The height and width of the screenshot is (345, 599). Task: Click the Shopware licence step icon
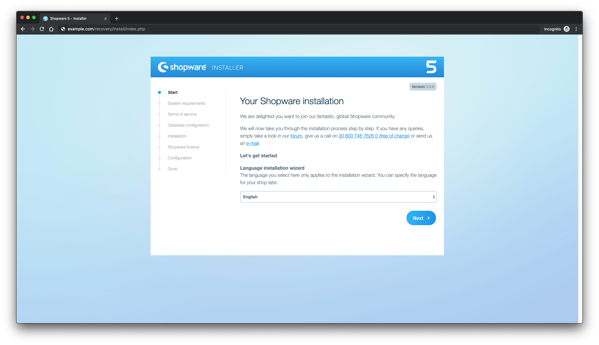coord(160,147)
